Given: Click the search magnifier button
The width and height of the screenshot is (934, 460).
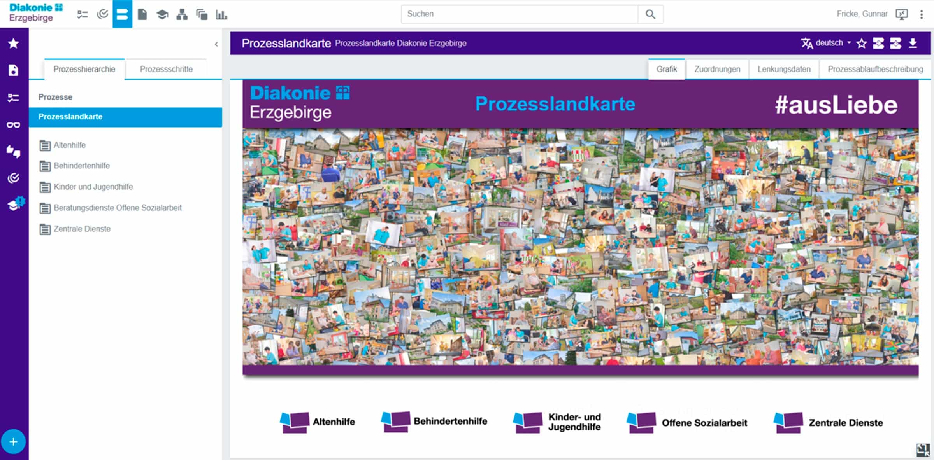Looking at the screenshot, I should coord(650,14).
